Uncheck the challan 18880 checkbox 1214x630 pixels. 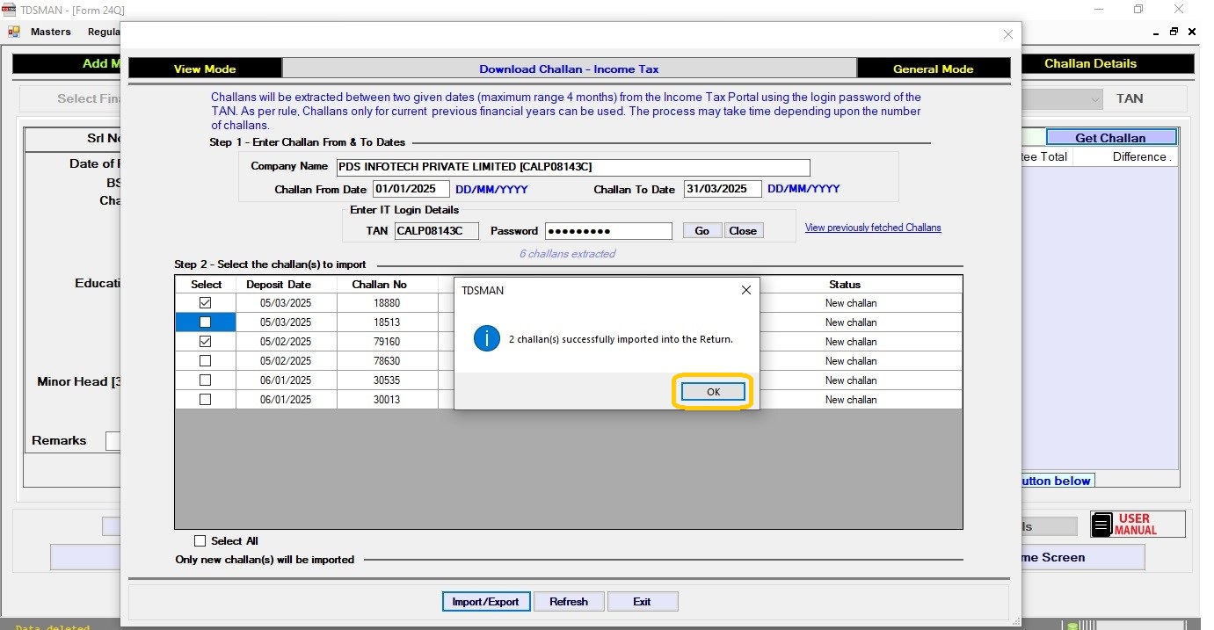tap(205, 303)
